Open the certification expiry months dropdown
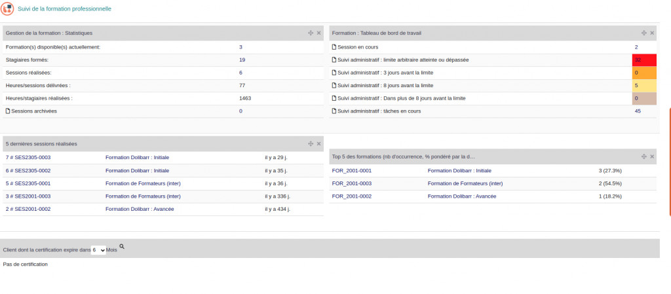Image resolution: width=671 pixels, height=294 pixels. 98,250
